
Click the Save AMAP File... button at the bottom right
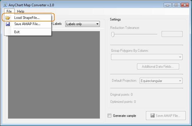[166, 116]
